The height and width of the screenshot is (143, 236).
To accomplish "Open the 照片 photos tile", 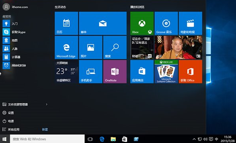I will pyautogui.click(x=91, y=48).
